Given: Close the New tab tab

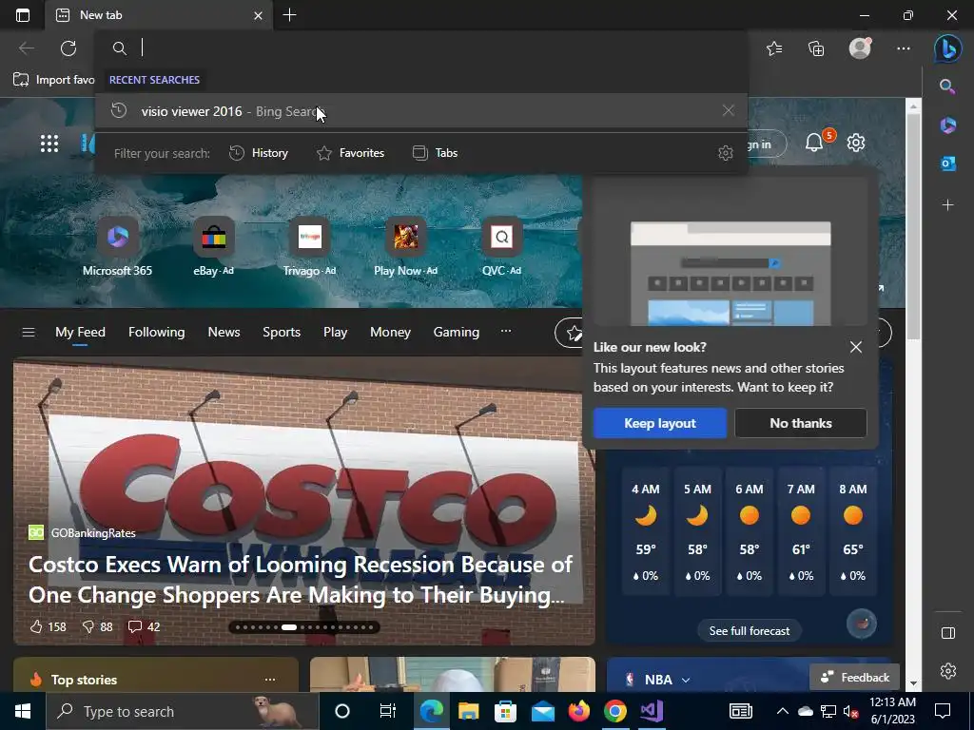Looking at the screenshot, I should tap(258, 15).
